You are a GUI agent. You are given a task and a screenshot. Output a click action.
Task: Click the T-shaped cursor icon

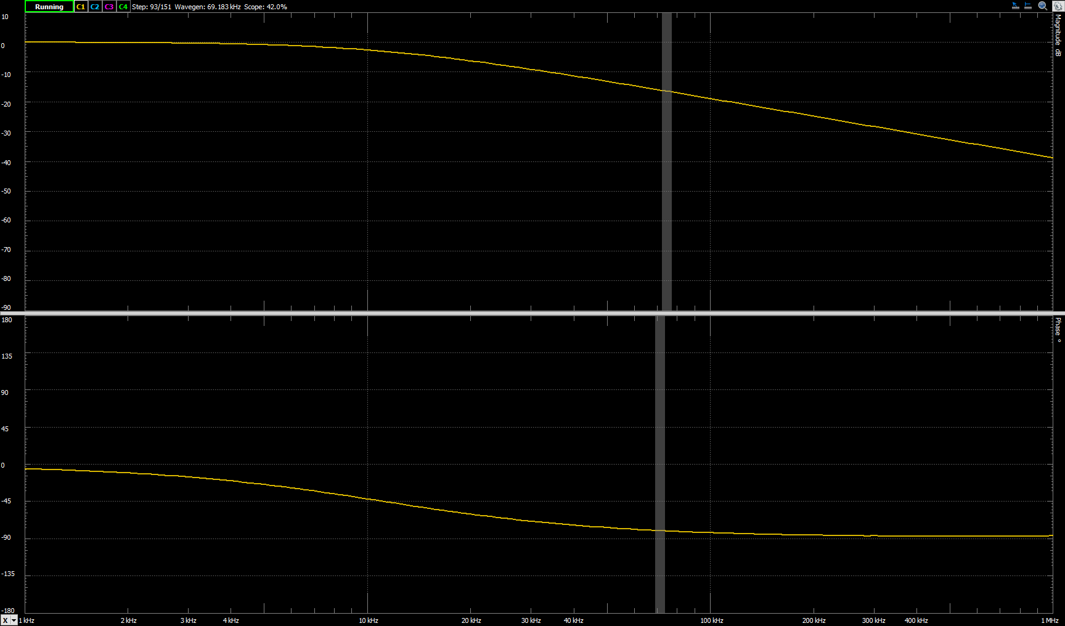coord(1028,6)
